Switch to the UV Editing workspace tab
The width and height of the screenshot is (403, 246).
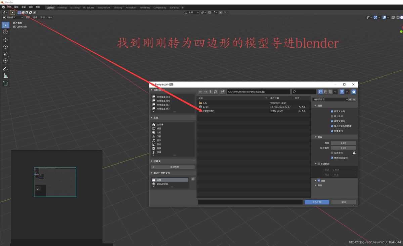click(x=88, y=8)
